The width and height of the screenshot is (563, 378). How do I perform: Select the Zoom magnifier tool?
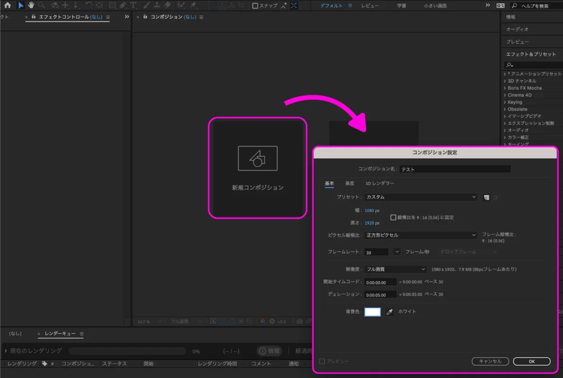click(42, 5)
